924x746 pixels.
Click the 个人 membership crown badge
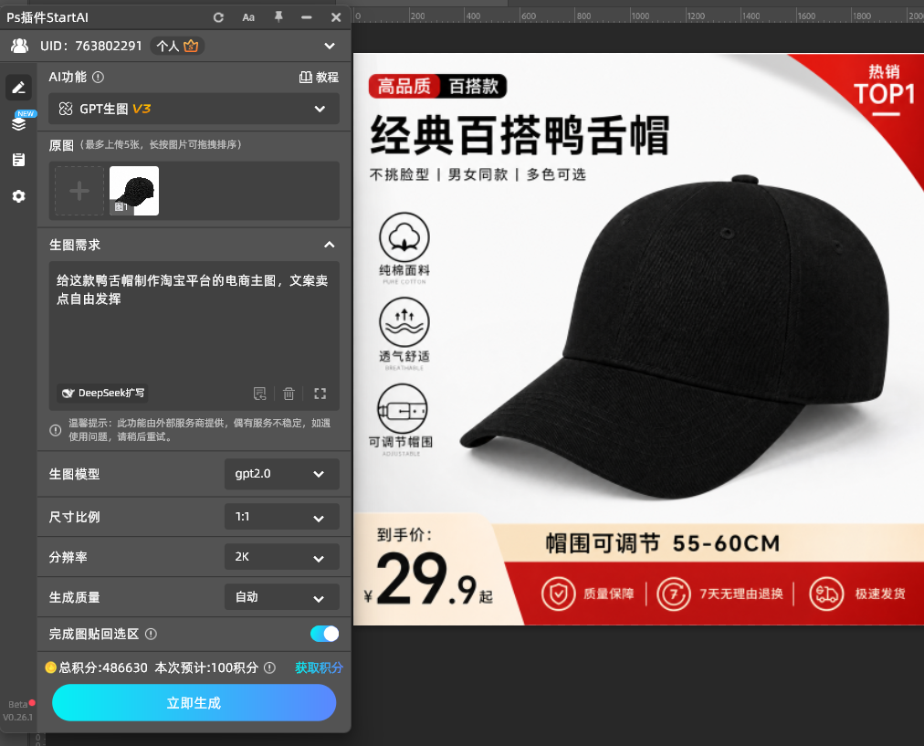coord(177,46)
